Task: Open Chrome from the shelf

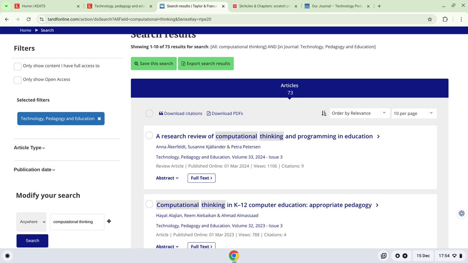Action: (x=234, y=256)
